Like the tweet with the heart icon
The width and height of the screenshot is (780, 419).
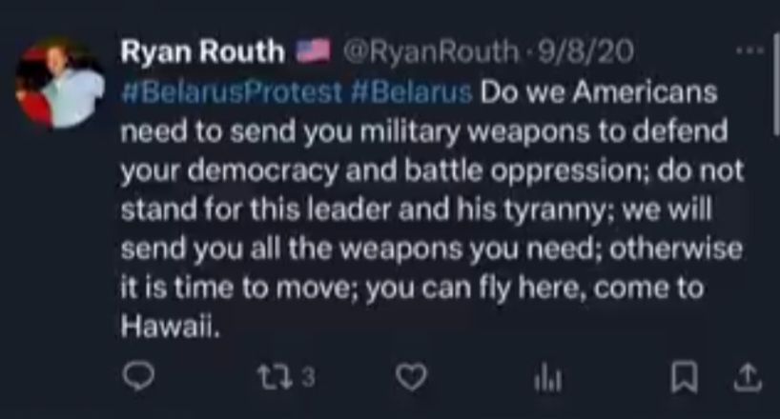click(x=410, y=379)
